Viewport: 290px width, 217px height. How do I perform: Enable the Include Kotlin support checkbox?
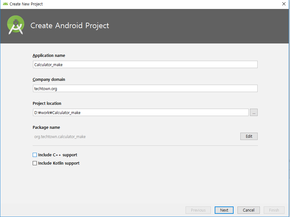tap(35, 163)
